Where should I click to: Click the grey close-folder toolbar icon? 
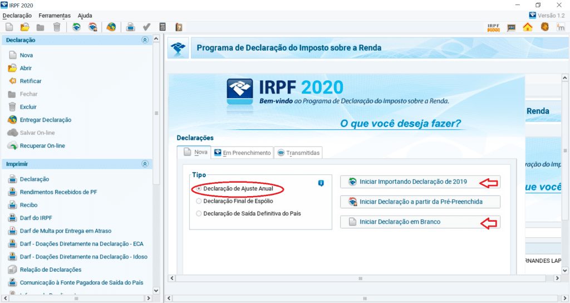click(x=40, y=27)
